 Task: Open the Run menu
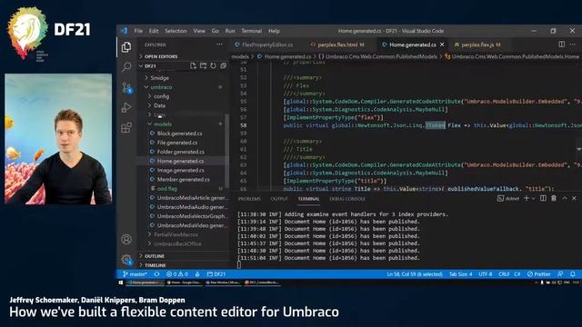coord(230,31)
